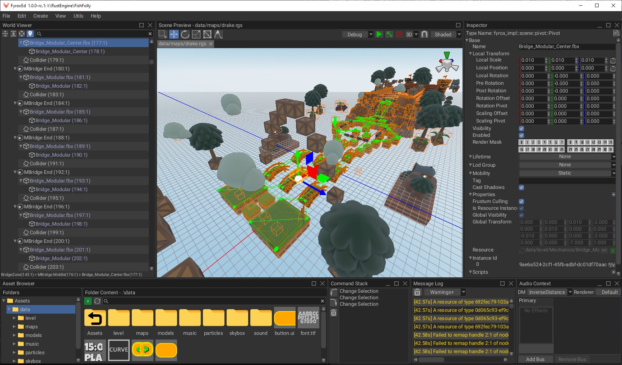Build the project with the hammer icon
The height and width of the screenshot is (365, 622).
389,34
